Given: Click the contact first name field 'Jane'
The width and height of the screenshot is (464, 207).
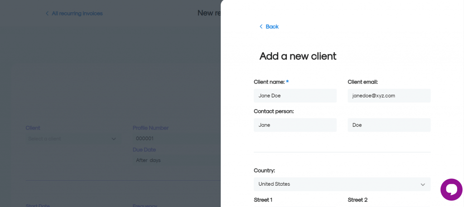Looking at the screenshot, I should [295, 125].
